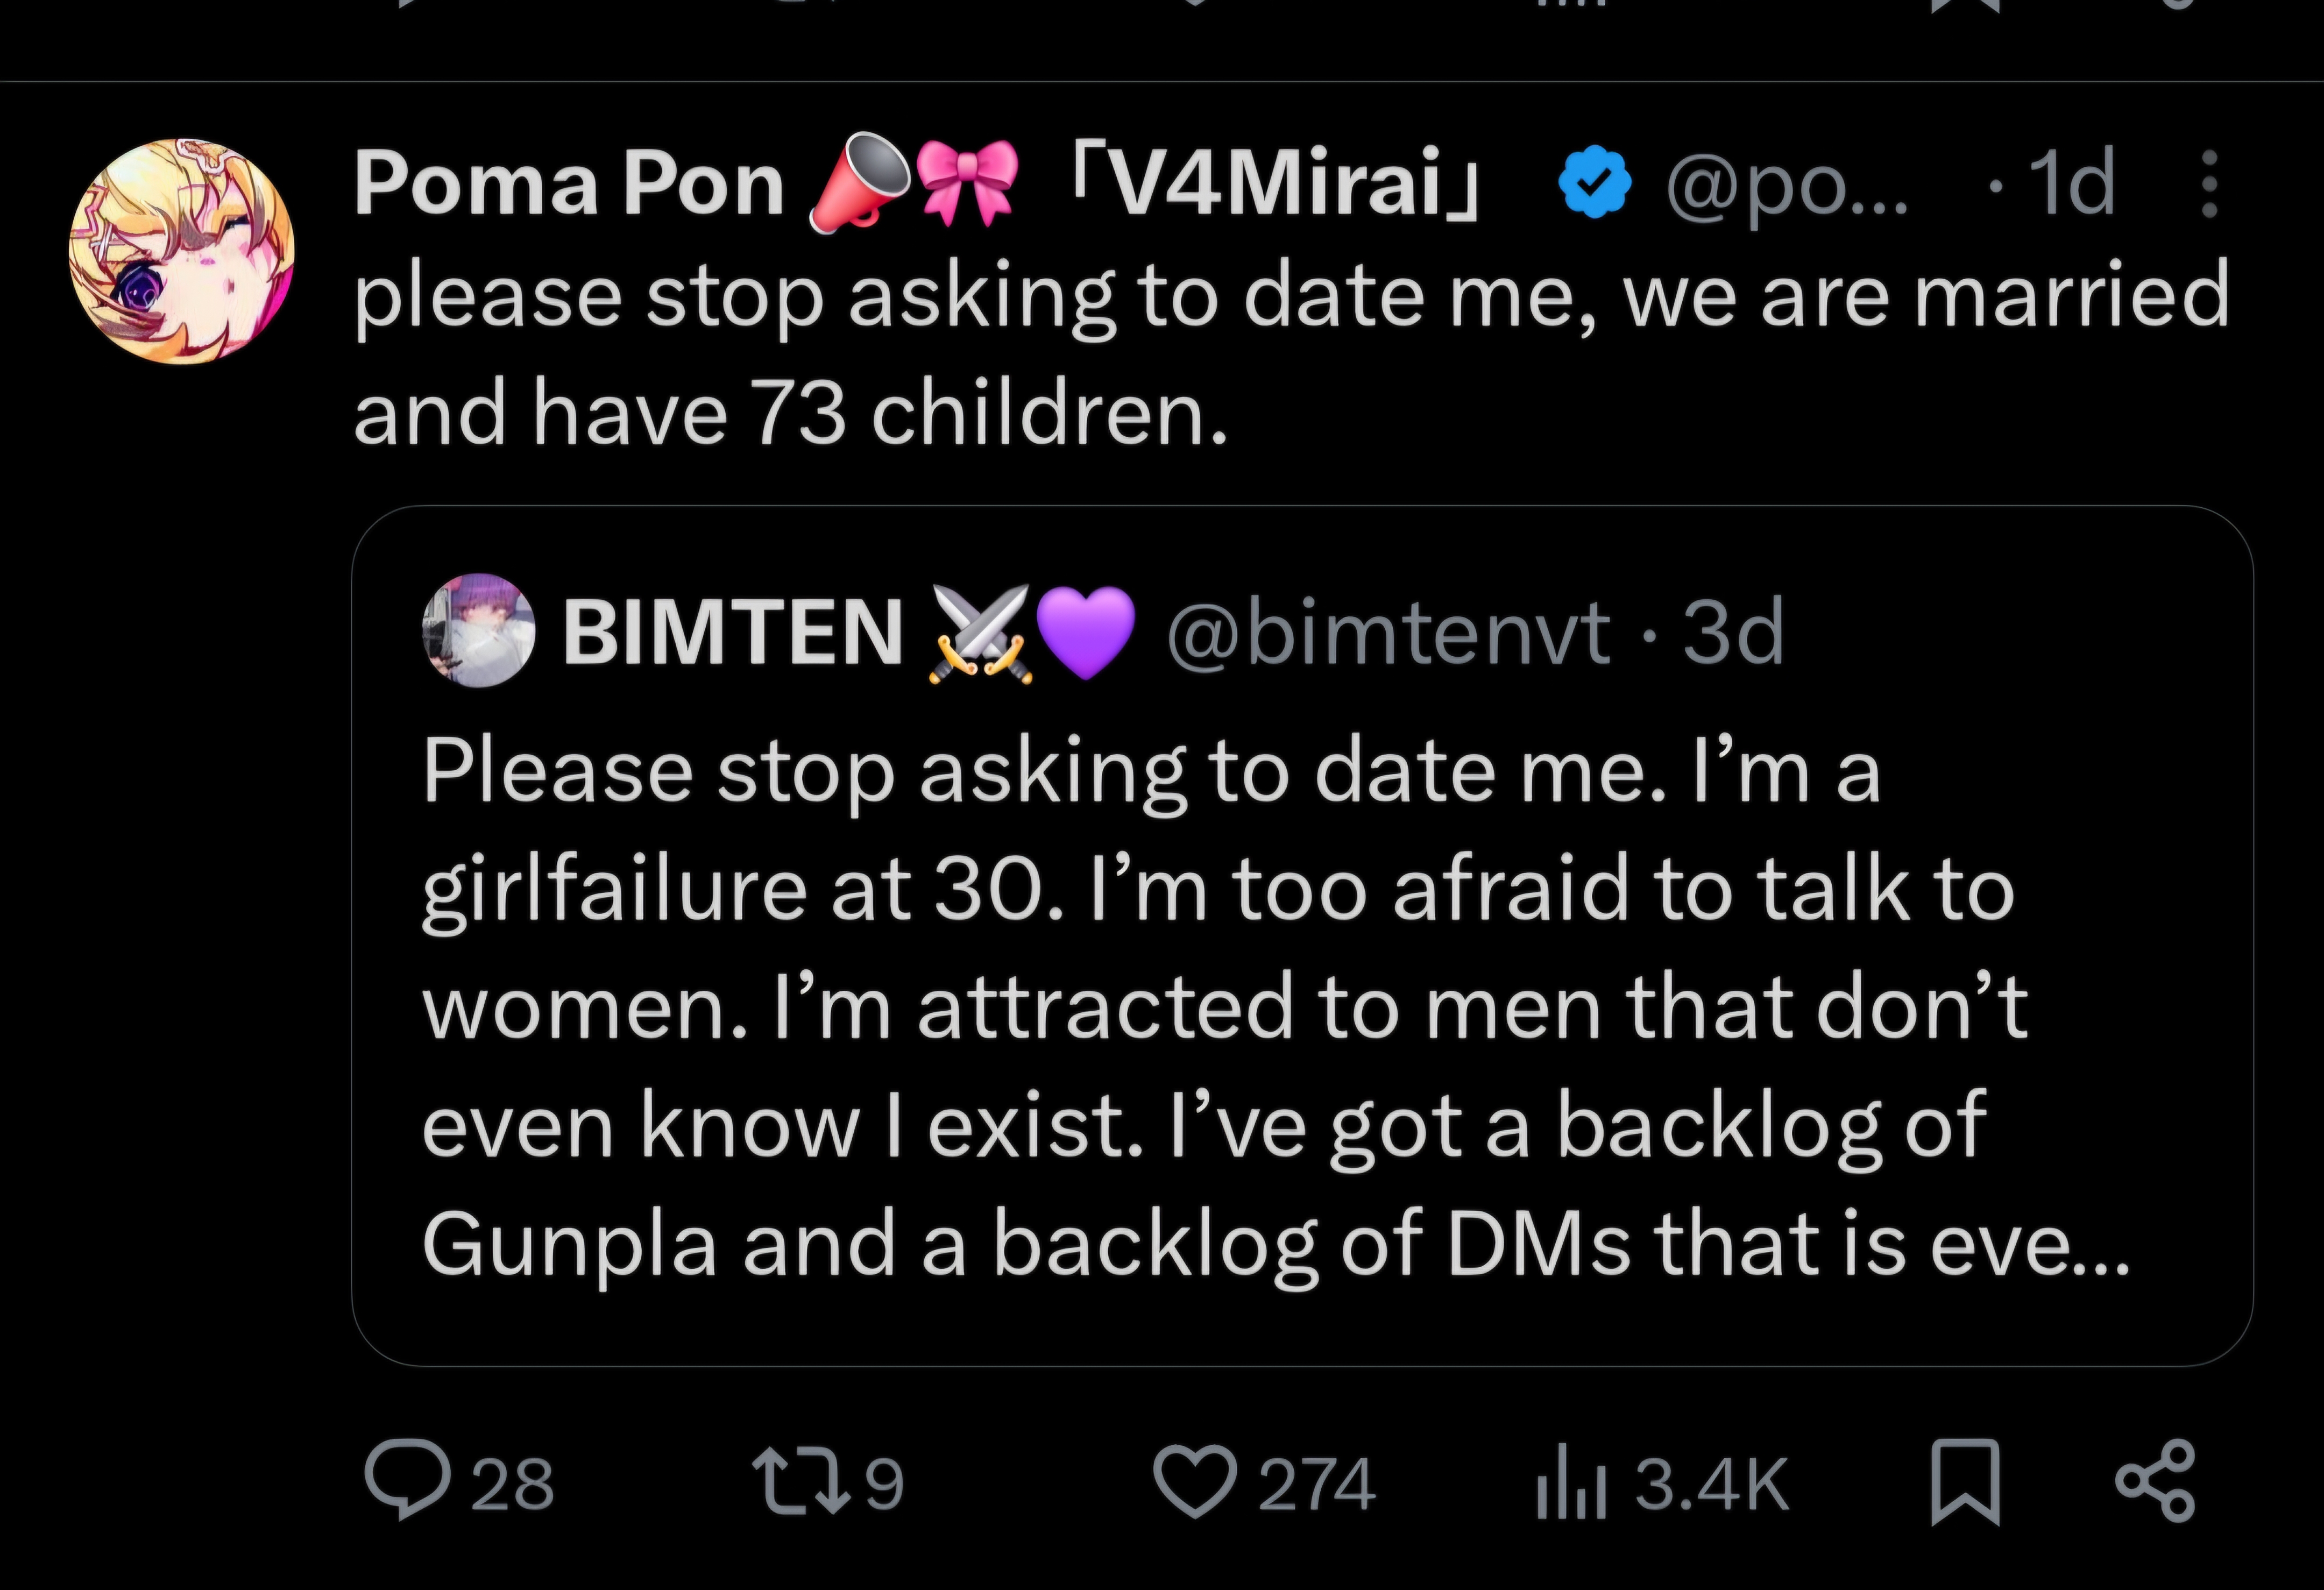
Task: Click the megaphone emoji after Poma Pon
Action: pyautogui.click(x=858, y=186)
